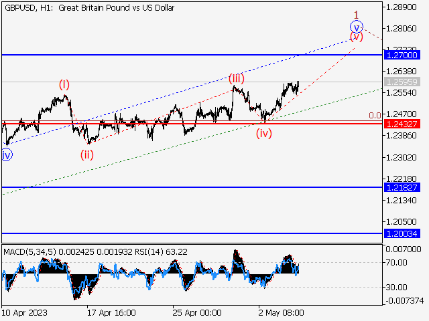Click the 1.21340 price axis value

tap(401, 201)
